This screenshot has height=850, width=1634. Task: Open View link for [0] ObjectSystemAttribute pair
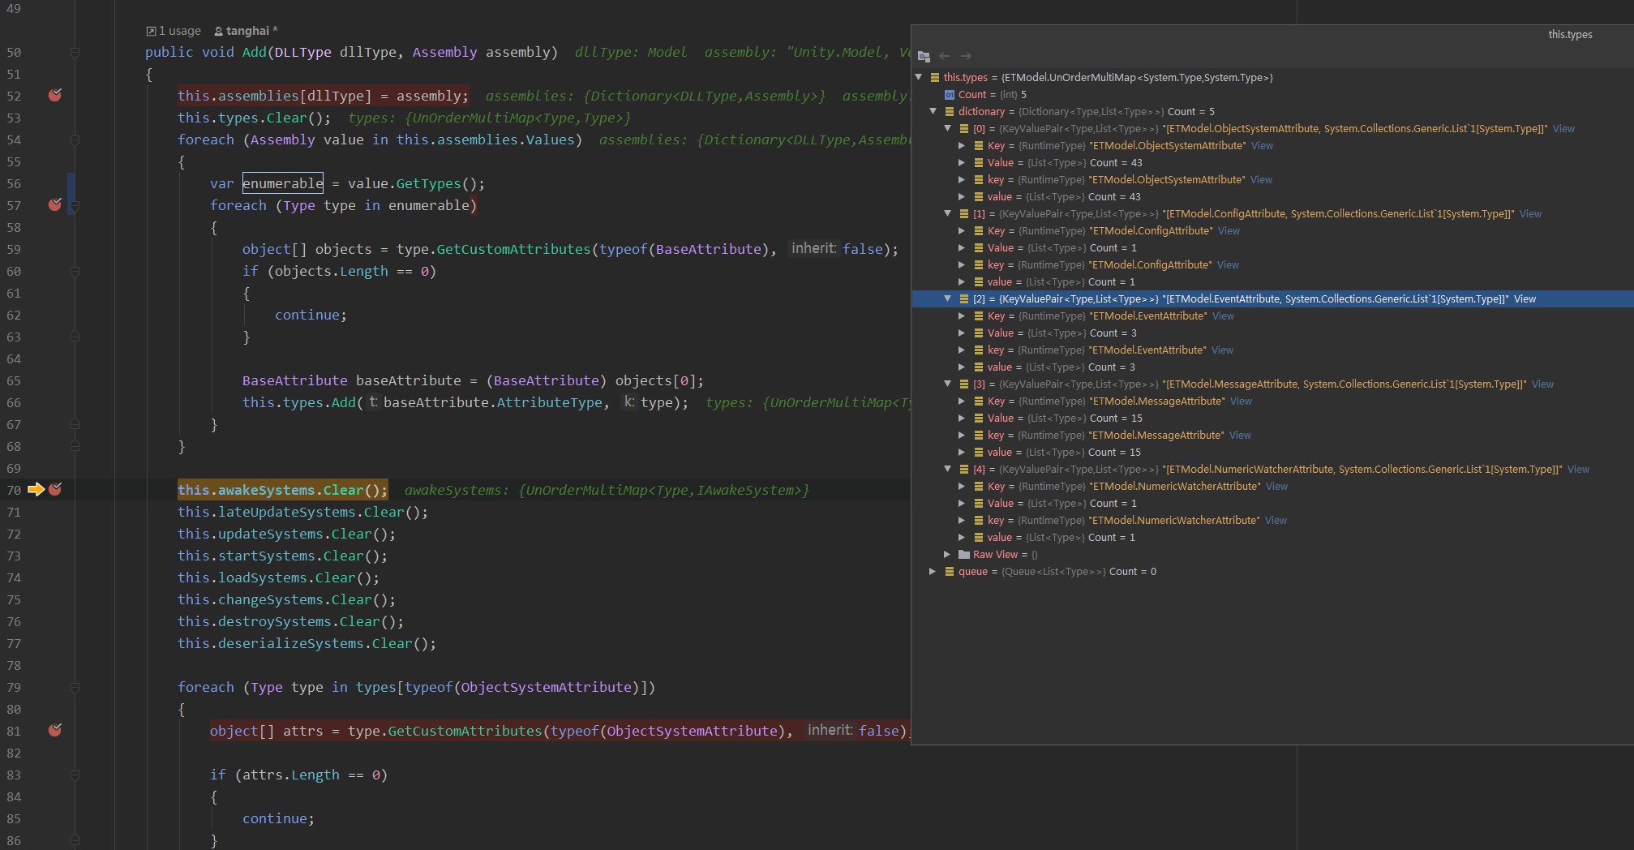pos(1563,128)
